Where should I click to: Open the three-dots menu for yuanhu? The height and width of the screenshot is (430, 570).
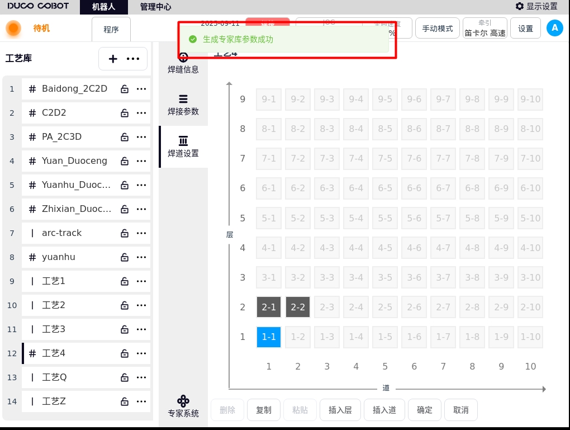141,257
